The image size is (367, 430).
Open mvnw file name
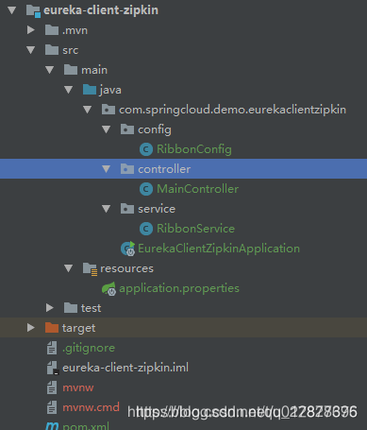[x=77, y=387]
